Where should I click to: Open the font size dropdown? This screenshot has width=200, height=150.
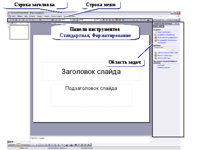pos(100,20)
